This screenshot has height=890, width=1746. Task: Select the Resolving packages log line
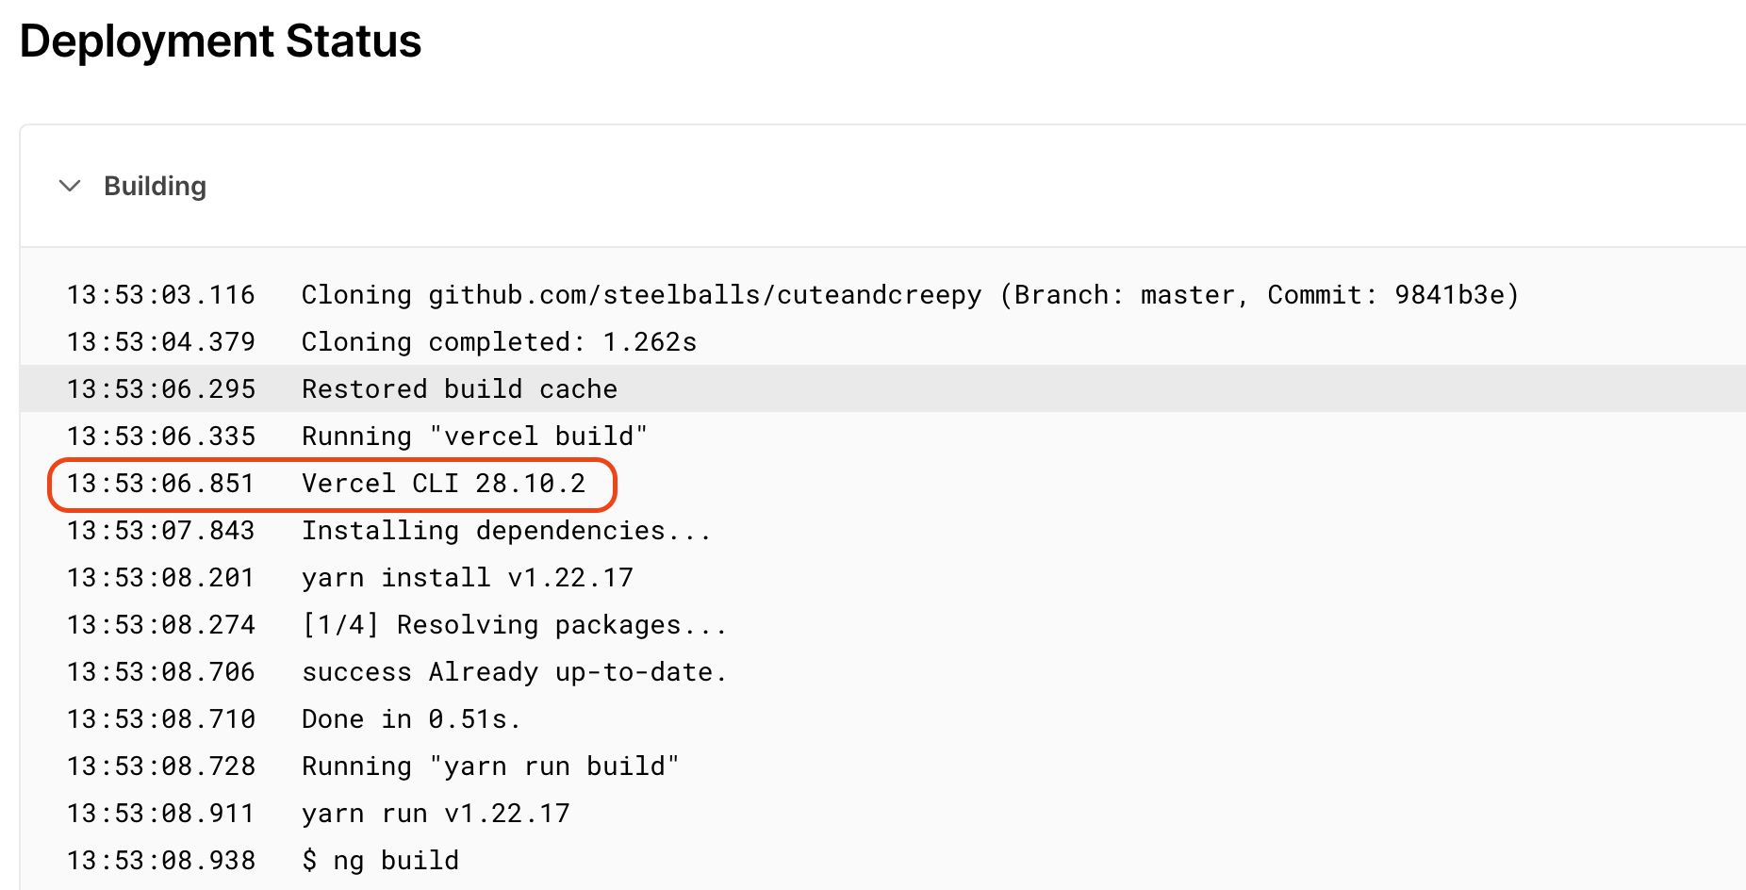click(x=882, y=624)
